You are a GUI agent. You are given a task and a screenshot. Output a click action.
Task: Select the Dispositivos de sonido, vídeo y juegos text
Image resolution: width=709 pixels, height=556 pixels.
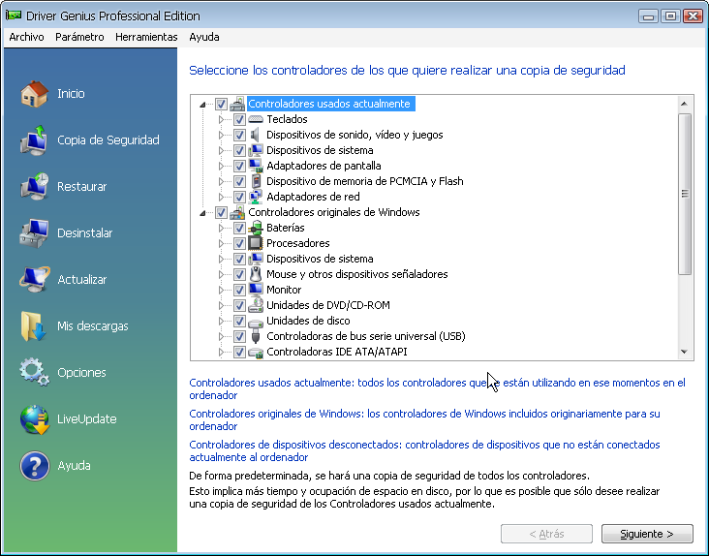(x=354, y=135)
